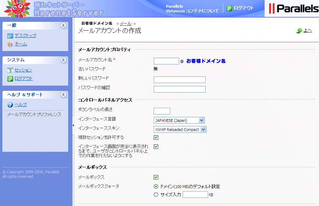Select the サイズ入力 radio button

tap(156, 195)
